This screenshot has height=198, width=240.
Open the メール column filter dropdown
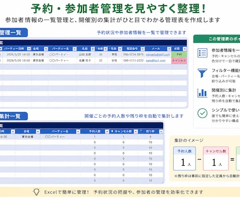tap(169, 49)
